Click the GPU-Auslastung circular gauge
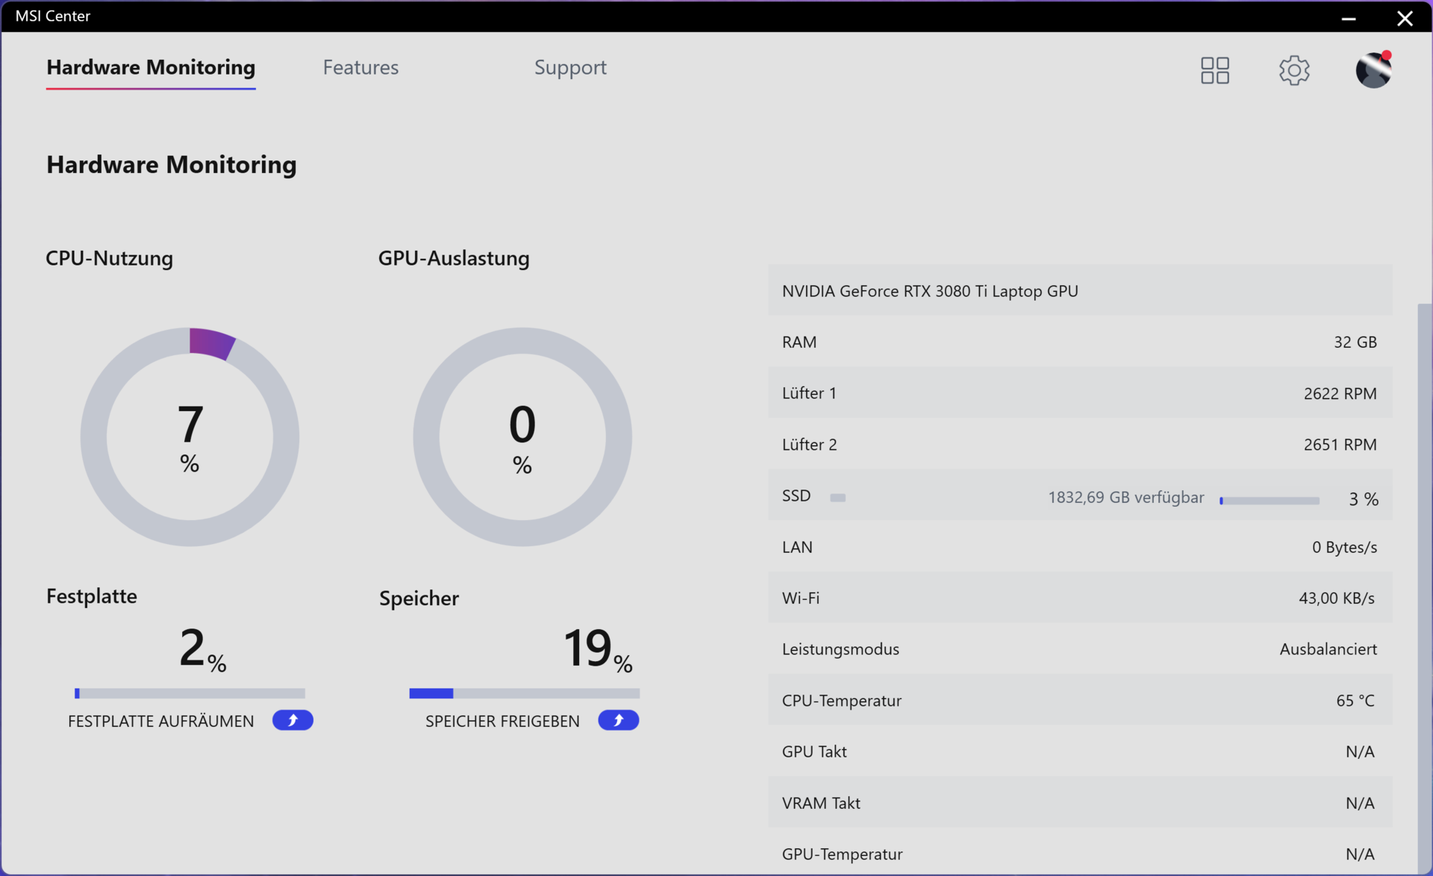 tap(522, 437)
